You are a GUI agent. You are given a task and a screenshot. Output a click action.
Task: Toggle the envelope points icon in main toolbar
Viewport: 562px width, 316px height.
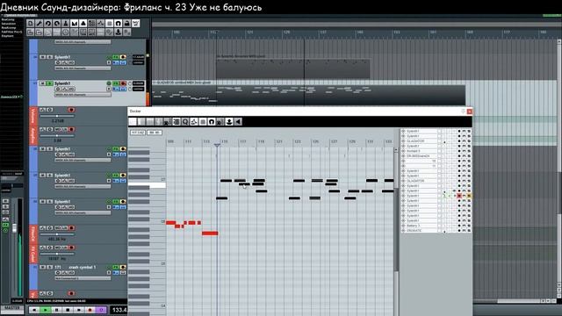tap(101, 24)
